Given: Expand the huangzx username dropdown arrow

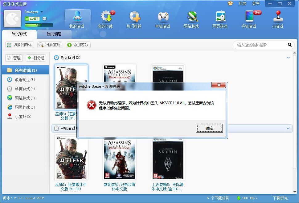Looking at the screenshot, I should click(x=42, y=12).
